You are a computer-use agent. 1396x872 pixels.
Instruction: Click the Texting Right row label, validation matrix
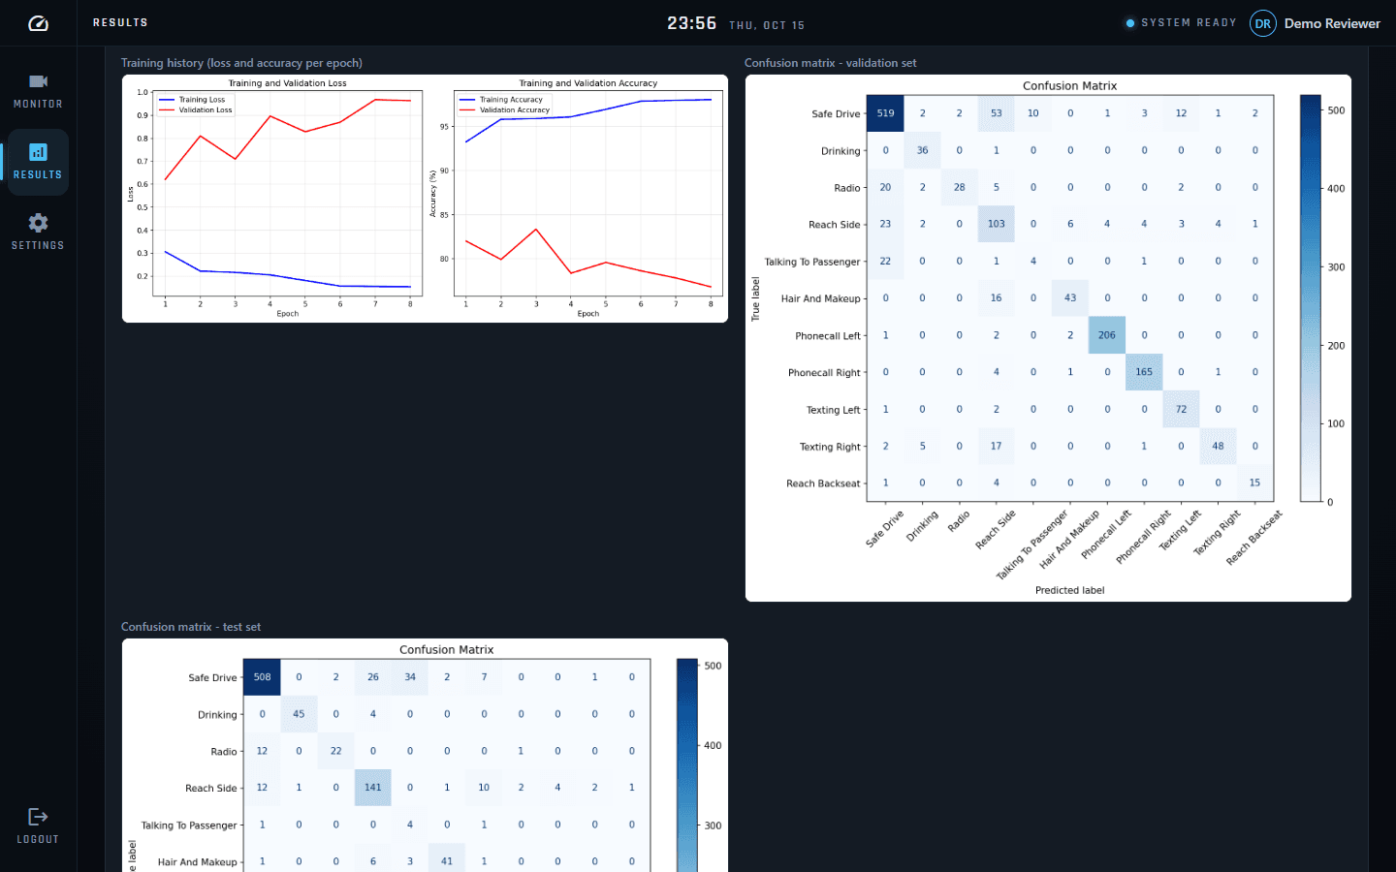830,447
